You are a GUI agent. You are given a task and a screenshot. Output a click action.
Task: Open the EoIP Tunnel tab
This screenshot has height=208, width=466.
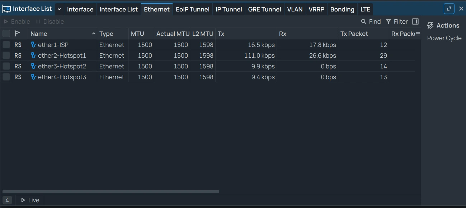tap(193, 9)
